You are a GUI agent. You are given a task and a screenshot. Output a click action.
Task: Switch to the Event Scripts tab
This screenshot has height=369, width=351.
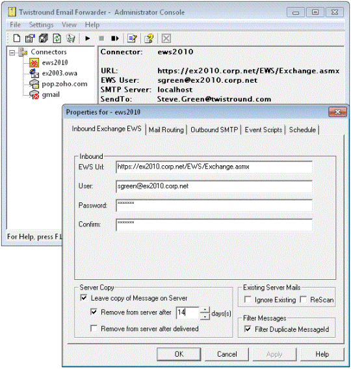263,130
